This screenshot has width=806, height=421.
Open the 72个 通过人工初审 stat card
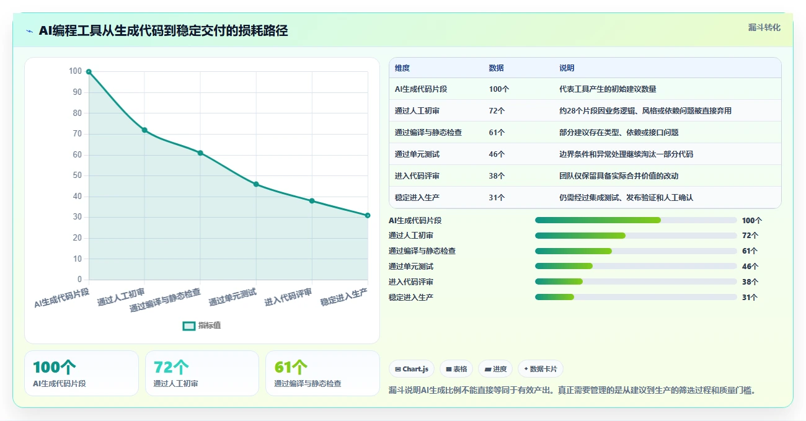[202, 373]
